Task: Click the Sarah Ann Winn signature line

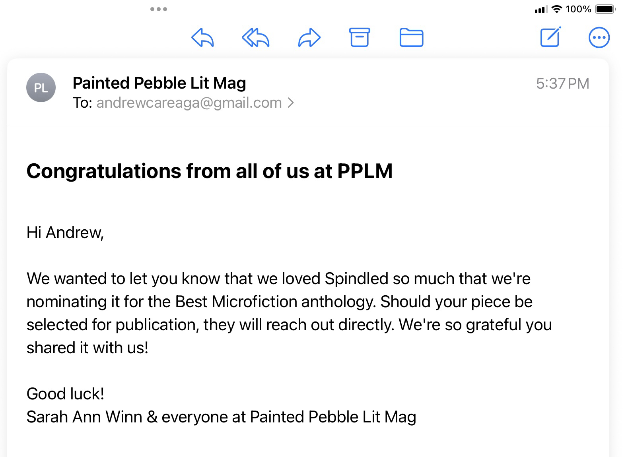Action: 221,417
